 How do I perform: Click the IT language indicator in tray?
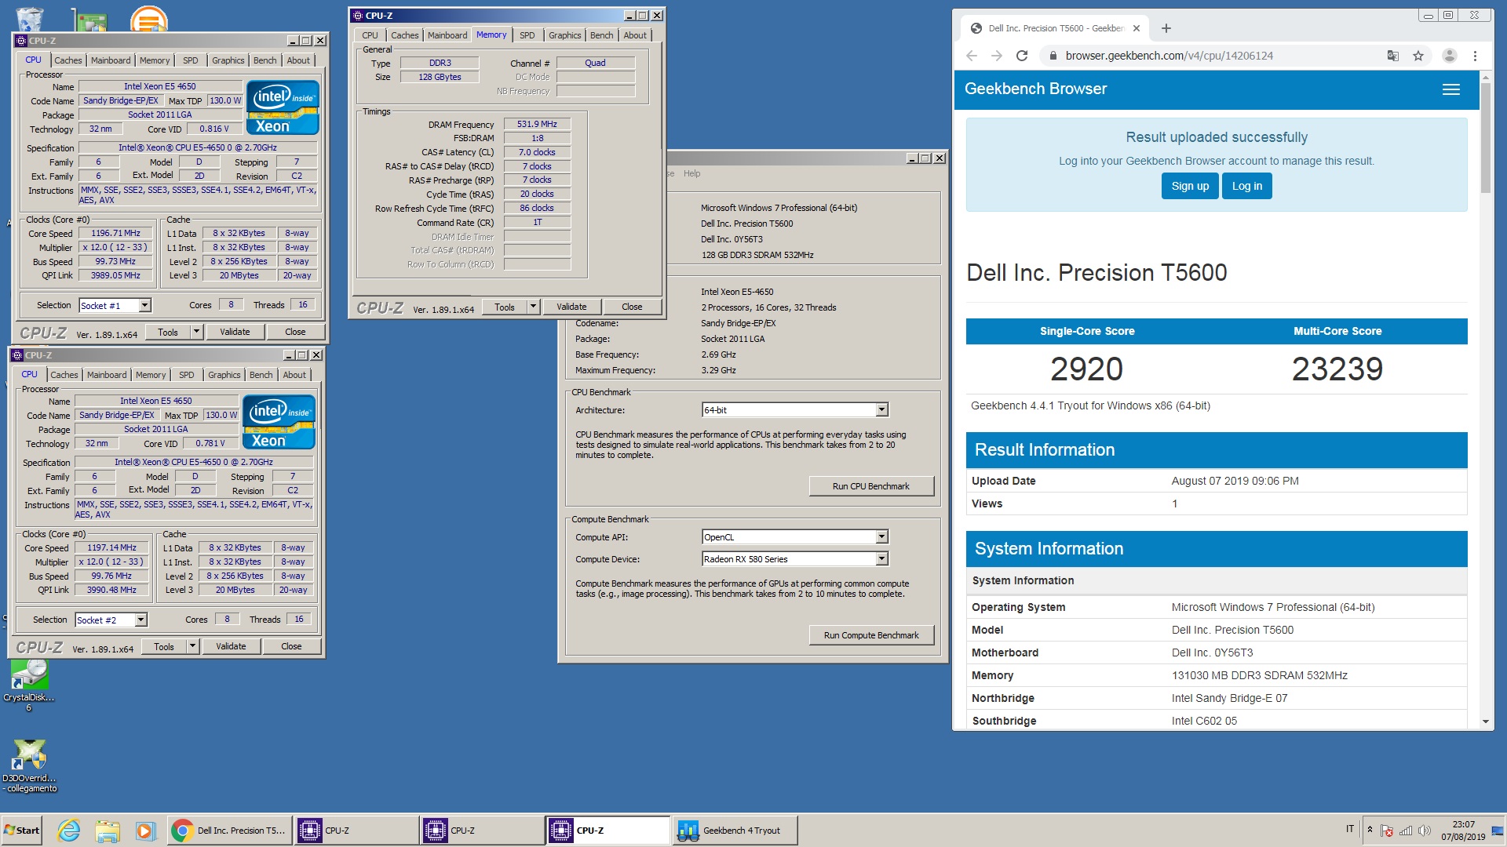(1350, 829)
